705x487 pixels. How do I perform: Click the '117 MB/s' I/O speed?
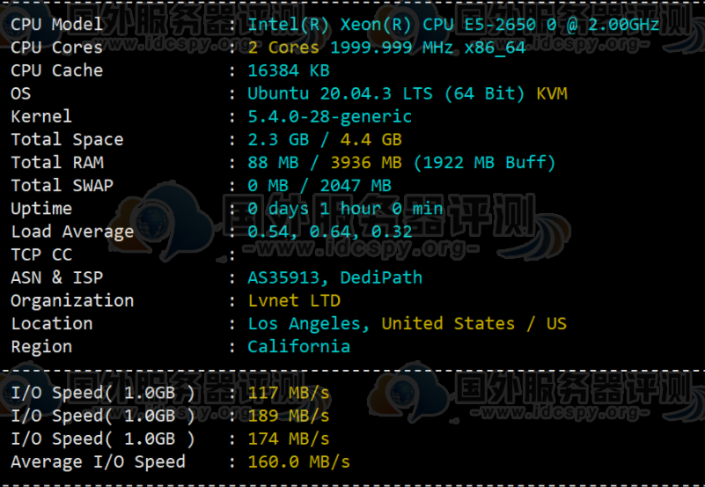(x=289, y=393)
